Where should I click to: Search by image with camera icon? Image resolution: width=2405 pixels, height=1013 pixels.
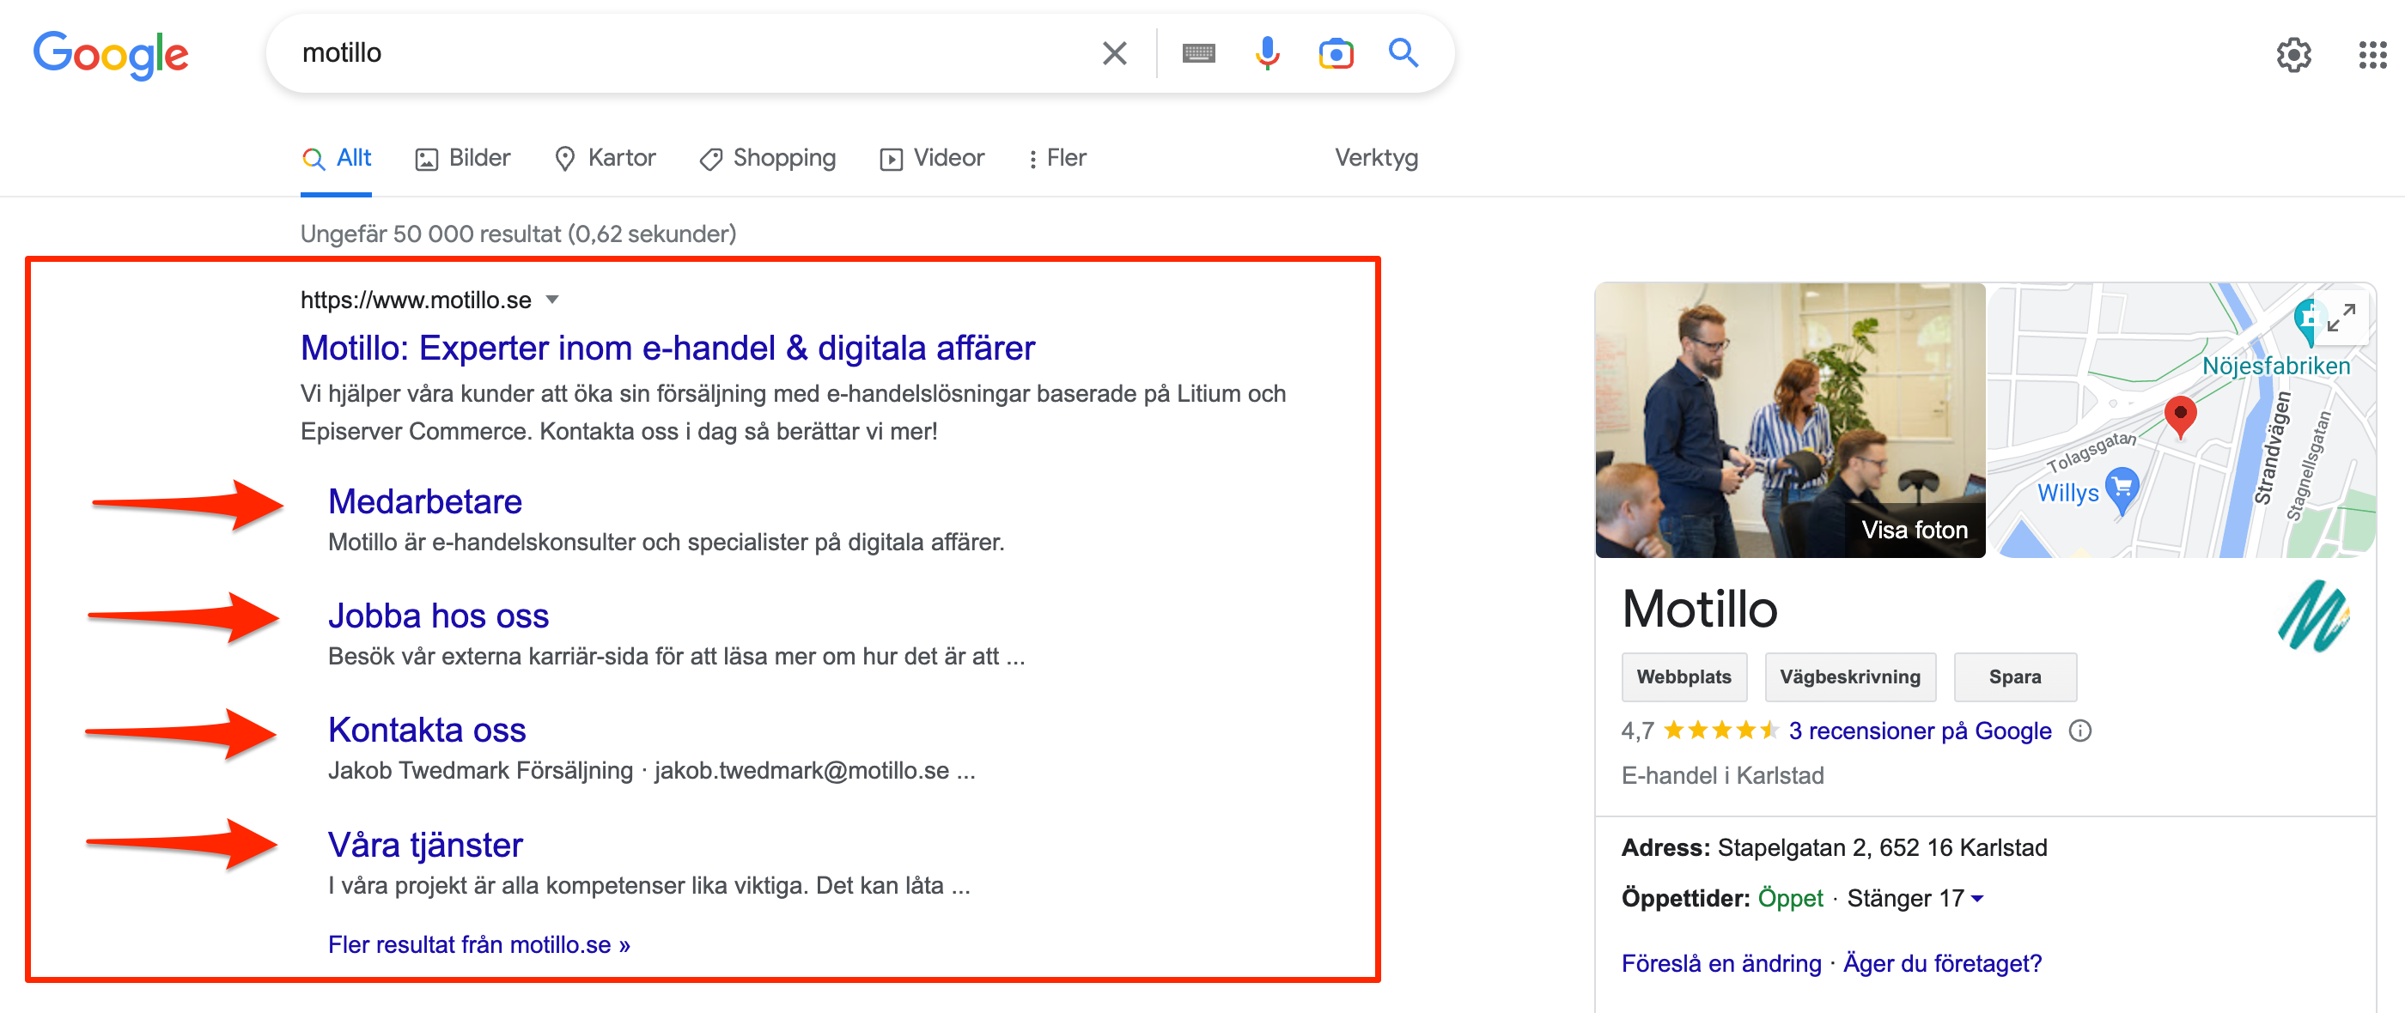point(1335,53)
